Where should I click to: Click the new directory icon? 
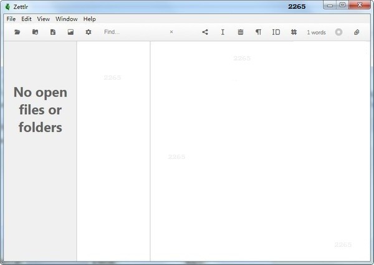[x=35, y=32]
